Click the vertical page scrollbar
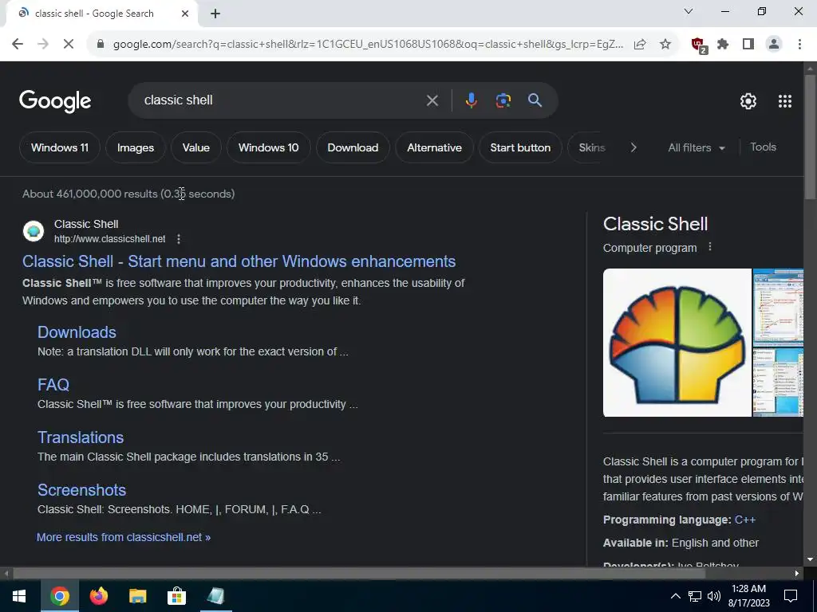This screenshot has width=817, height=612. point(810,137)
